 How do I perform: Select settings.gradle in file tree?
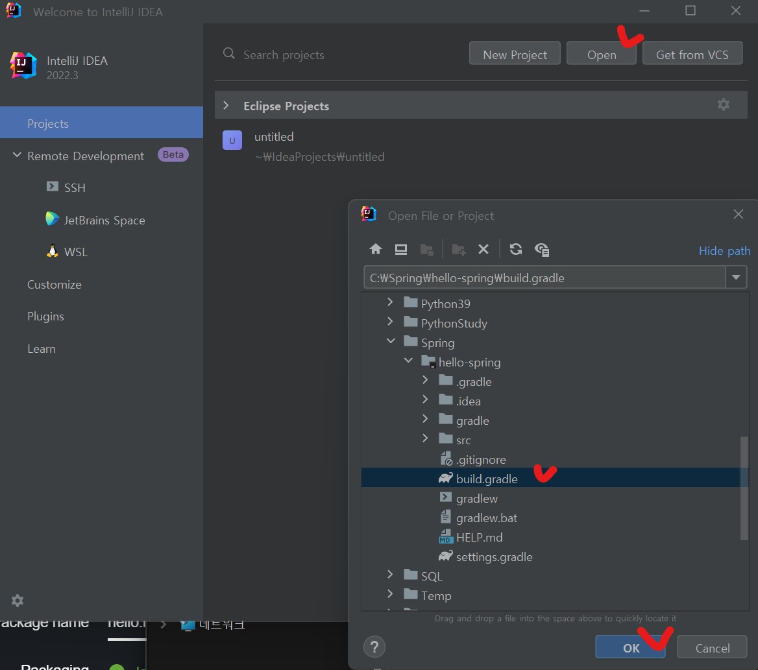(494, 557)
